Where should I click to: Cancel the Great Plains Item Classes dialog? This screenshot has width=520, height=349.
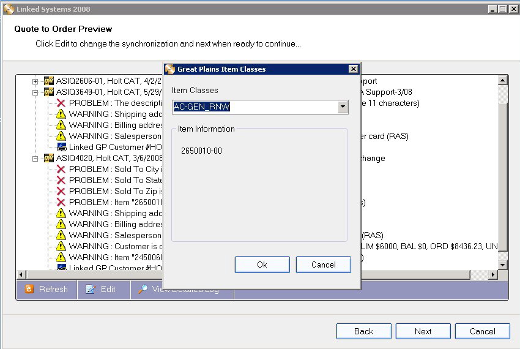pos(324,265)
